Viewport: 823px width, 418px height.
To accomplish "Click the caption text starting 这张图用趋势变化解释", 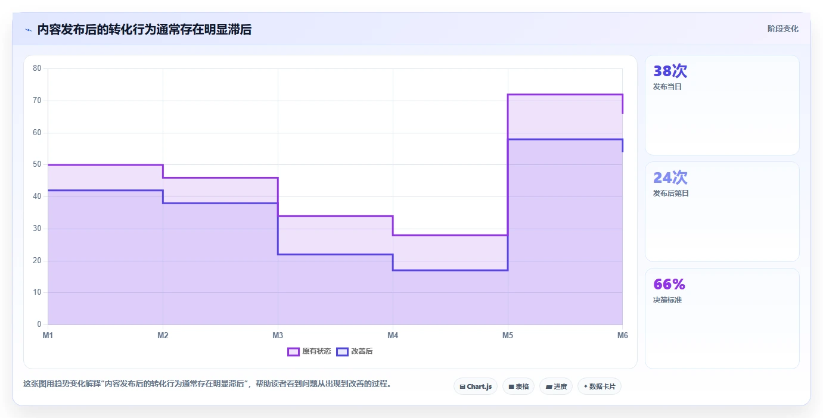I will (x=209, y=383).
